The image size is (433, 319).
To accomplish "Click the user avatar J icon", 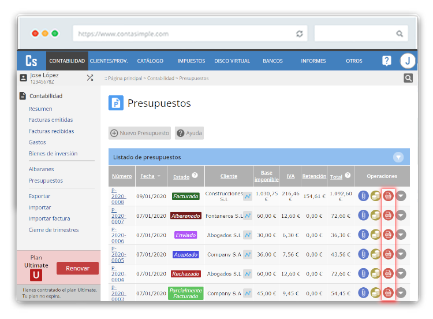I will point(408,61).
